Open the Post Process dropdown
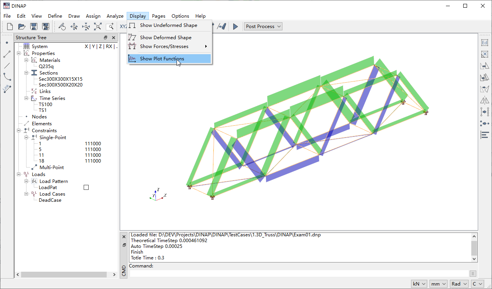The height and width of the screenshot is (289, 492). coord(263,27)
